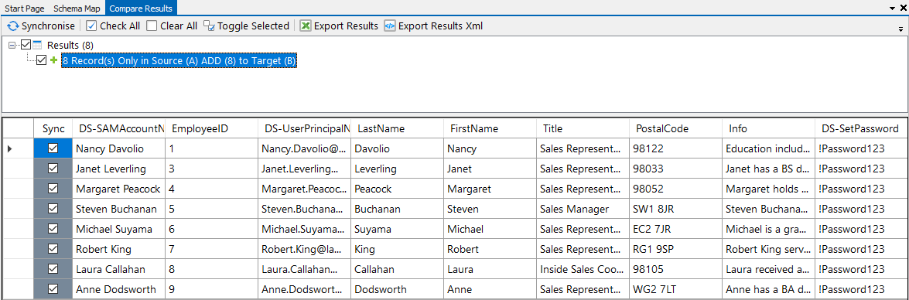Sort by the Title column header
Image resolution: width=909 pixels, height=300 pixels.
[583, 128]
